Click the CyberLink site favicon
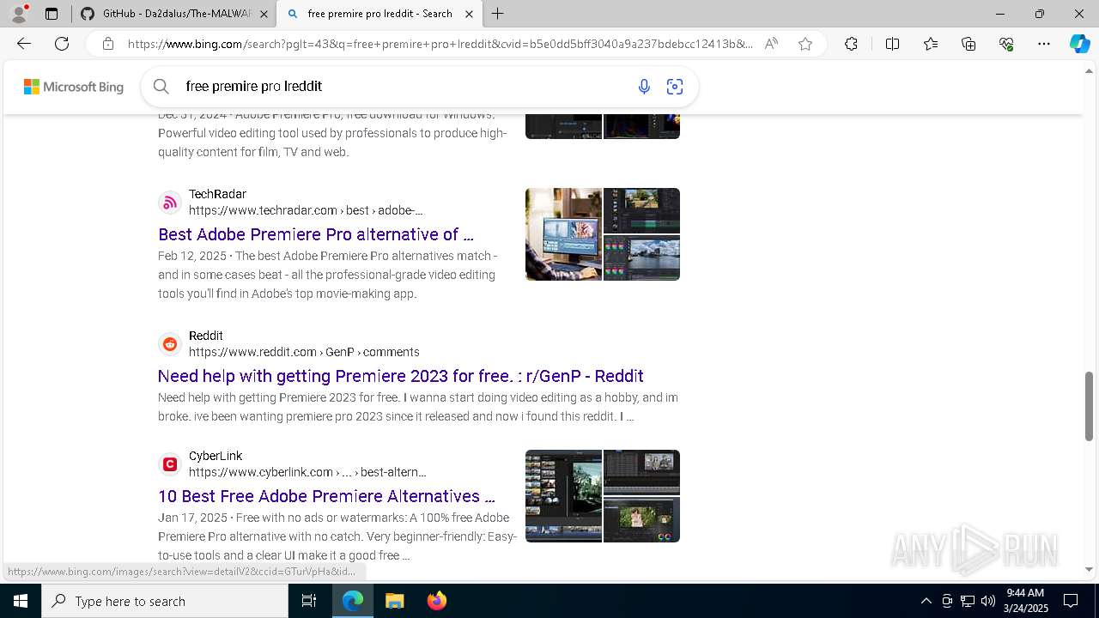 click(170, 464)
